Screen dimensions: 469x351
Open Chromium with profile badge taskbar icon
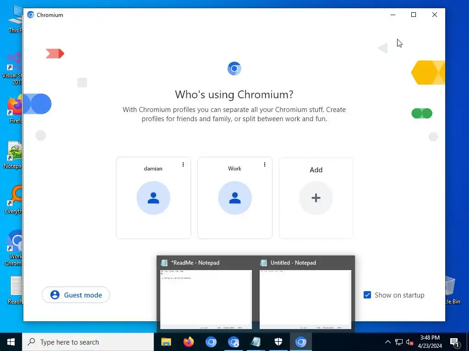coord(233,342)
